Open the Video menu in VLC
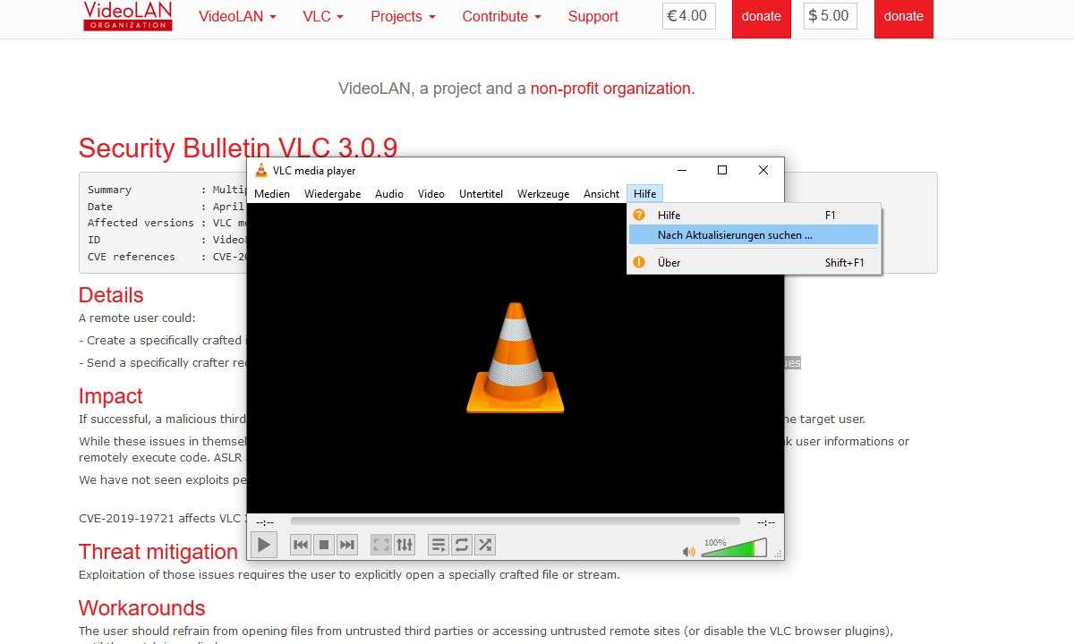 431,193
